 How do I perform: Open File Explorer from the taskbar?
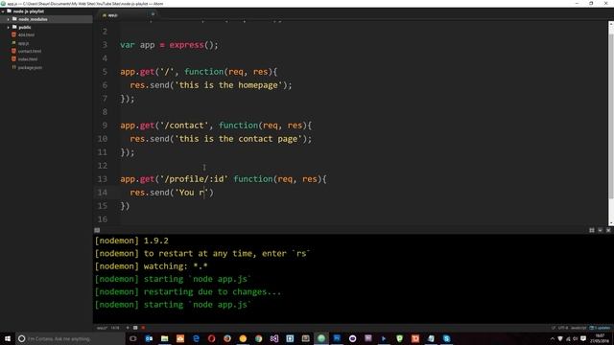(164, 338)
